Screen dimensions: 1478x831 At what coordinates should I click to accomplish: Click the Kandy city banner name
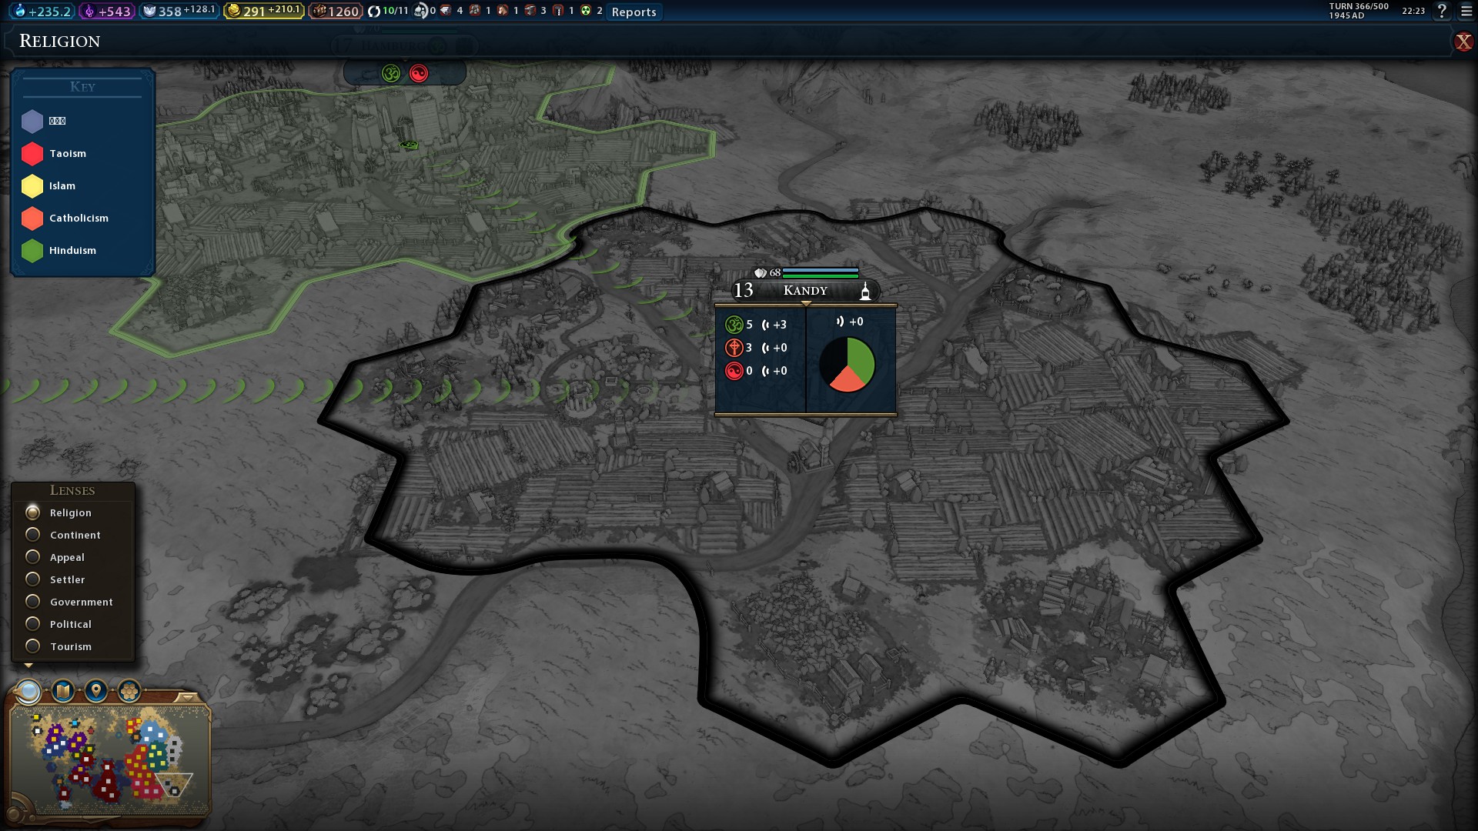[805, 290]
